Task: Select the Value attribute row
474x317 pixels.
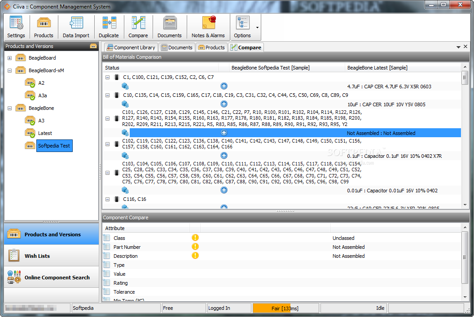Action: pos(282,274)
